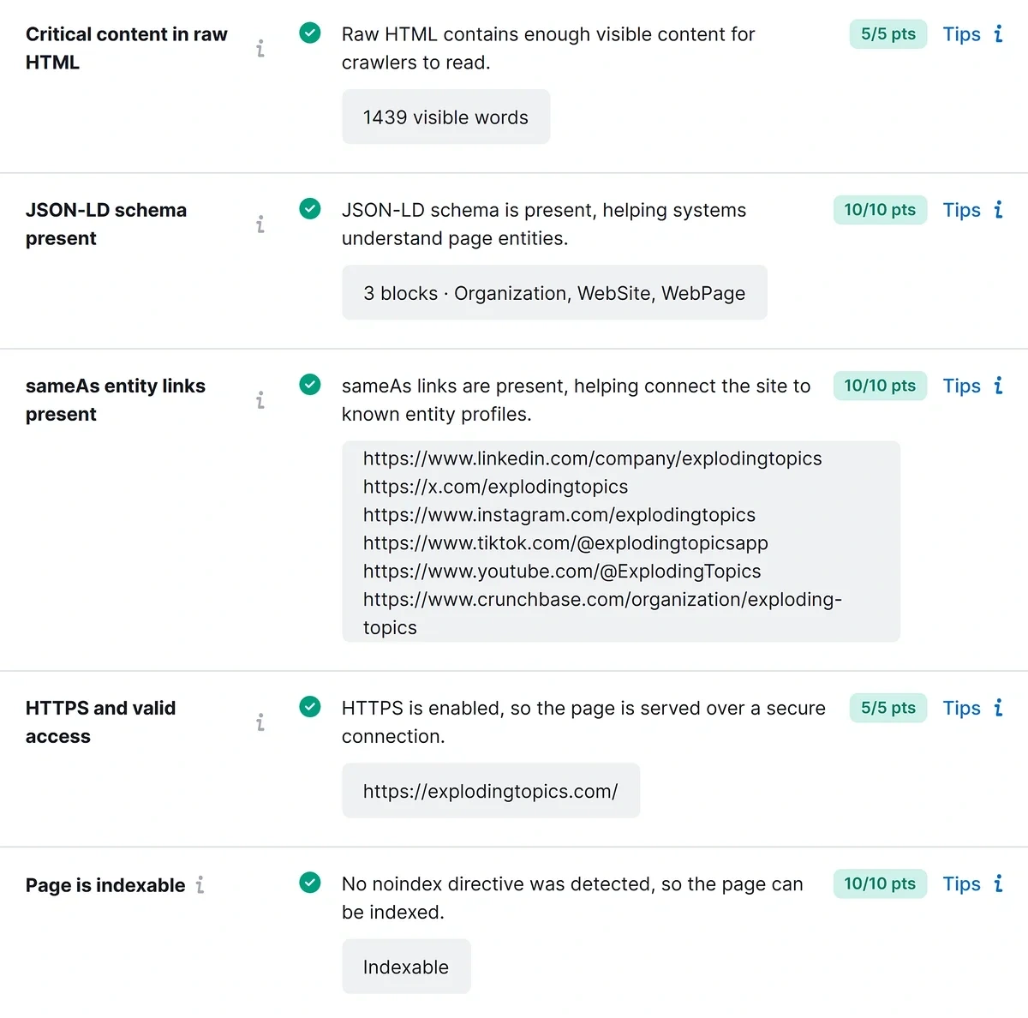Click the info icon beside sameAs entity links present
The image size is (1028, 1018).
[x=260, y=400]
